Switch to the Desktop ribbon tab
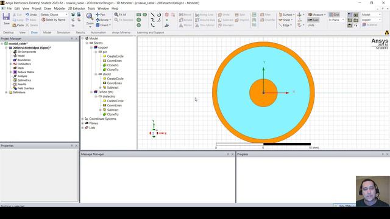The height and width of the screenshot is (219, 390). pyautogui.click(x=9, y=32)
